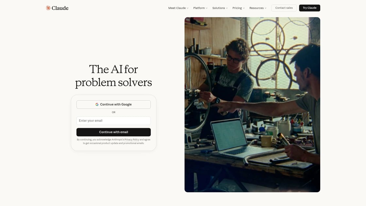Click the The AI for problem solvers heading
The image size is (366, 206).
tap(113, 76)
